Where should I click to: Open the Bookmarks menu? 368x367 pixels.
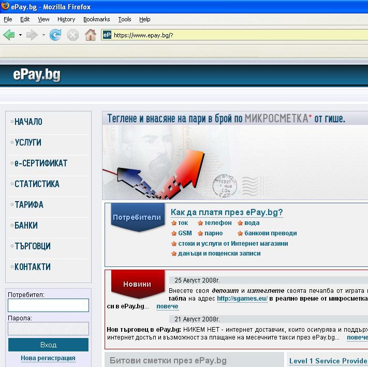pyautogui.click(x=96, y=19)
